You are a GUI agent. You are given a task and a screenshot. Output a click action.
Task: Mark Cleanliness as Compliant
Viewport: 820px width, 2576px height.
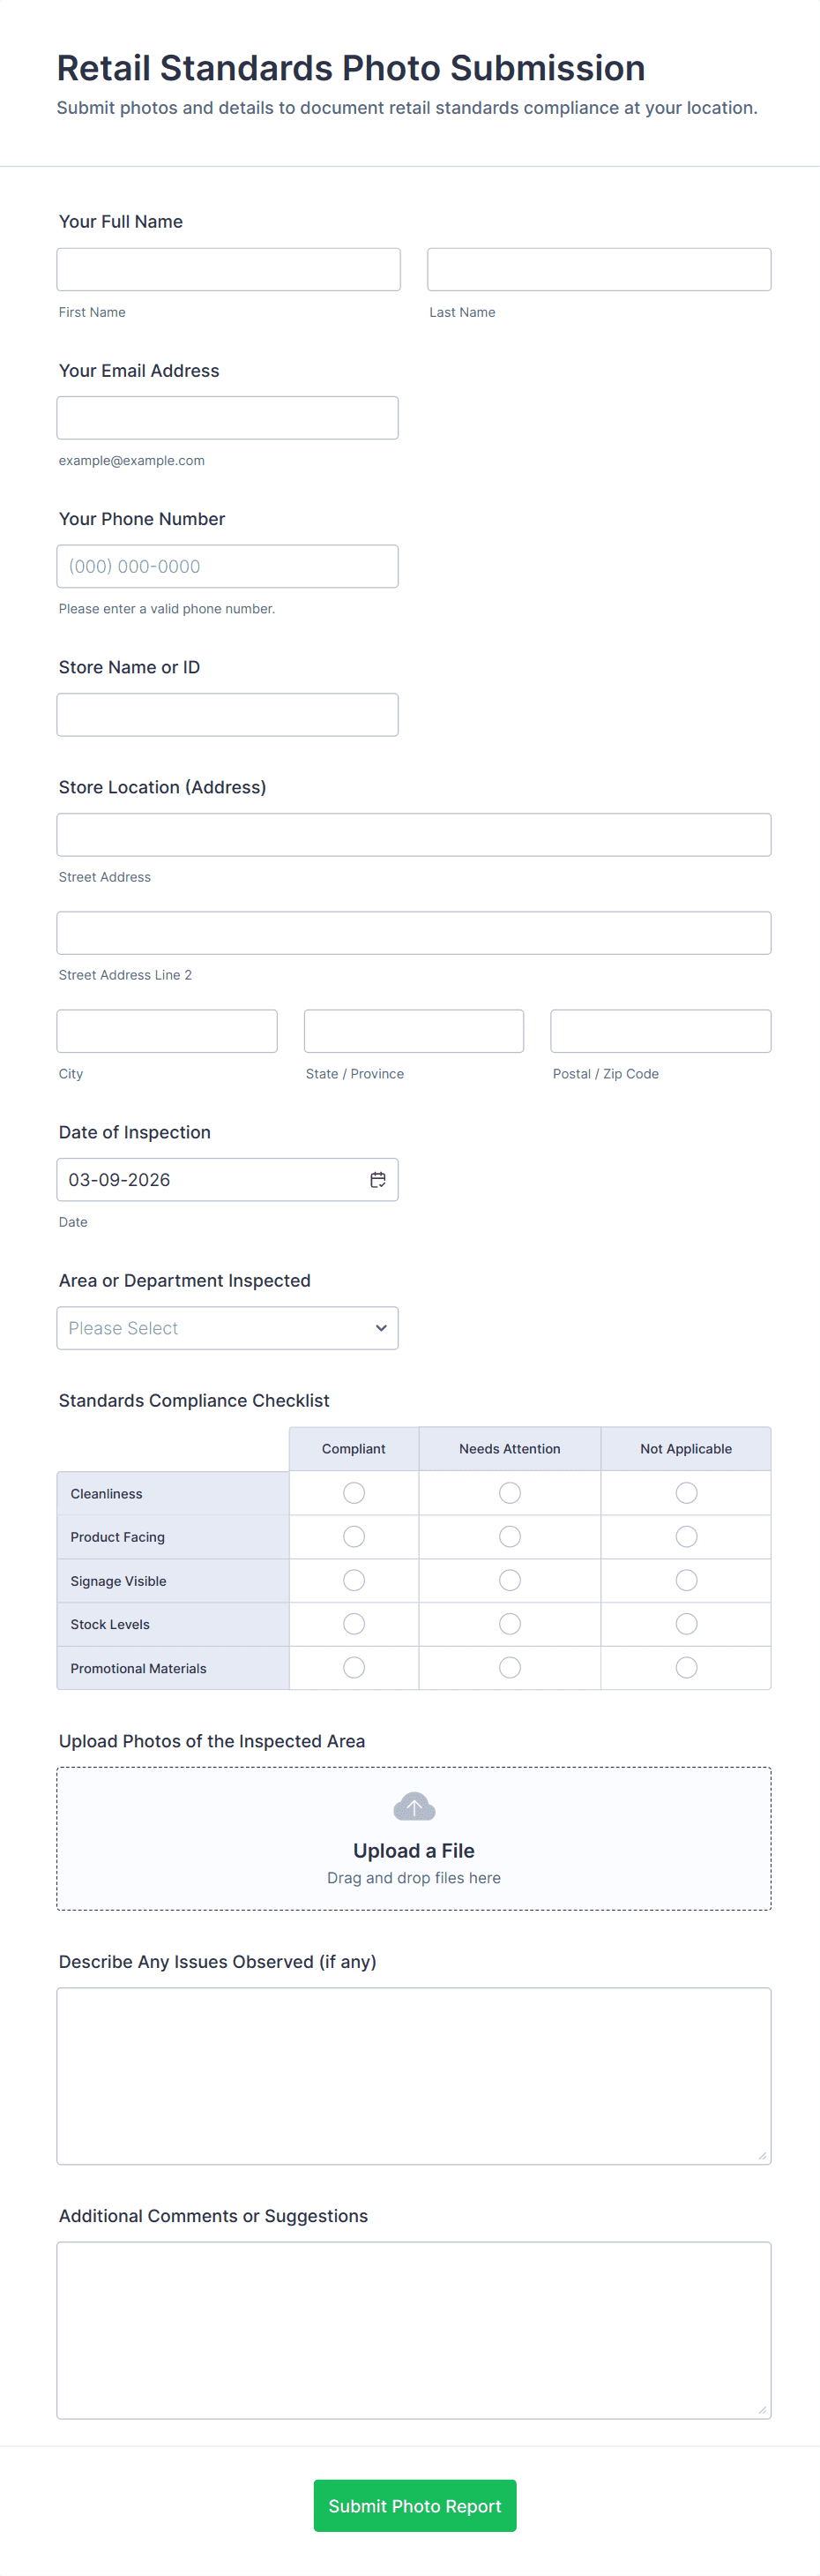click(354, 1493)
